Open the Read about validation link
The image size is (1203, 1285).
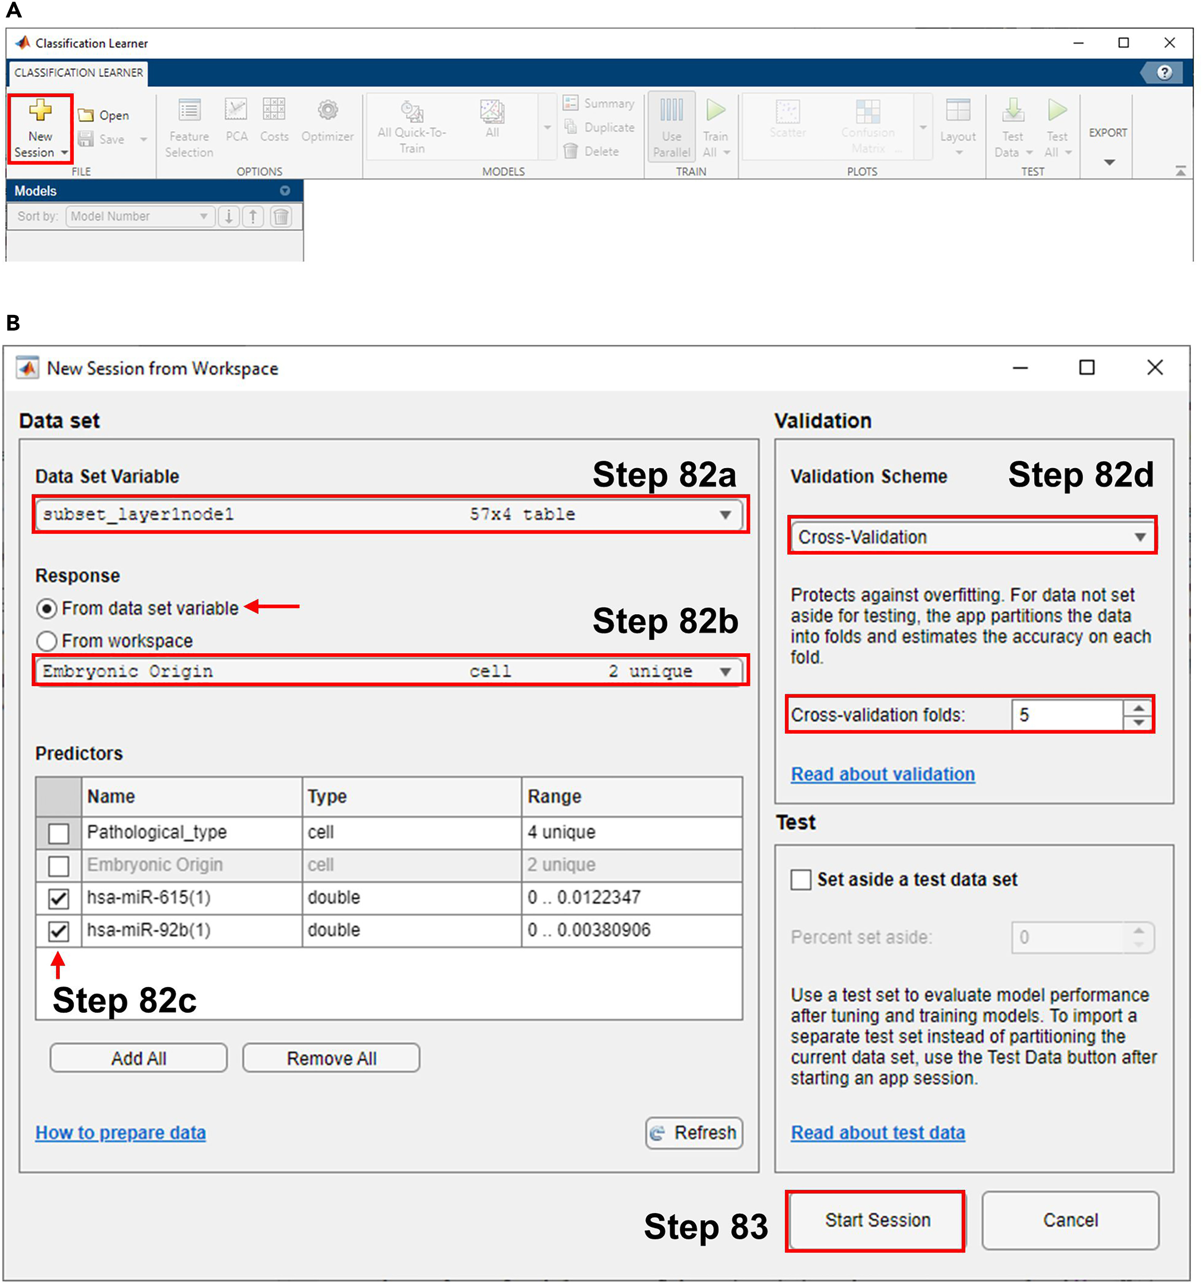883,774
